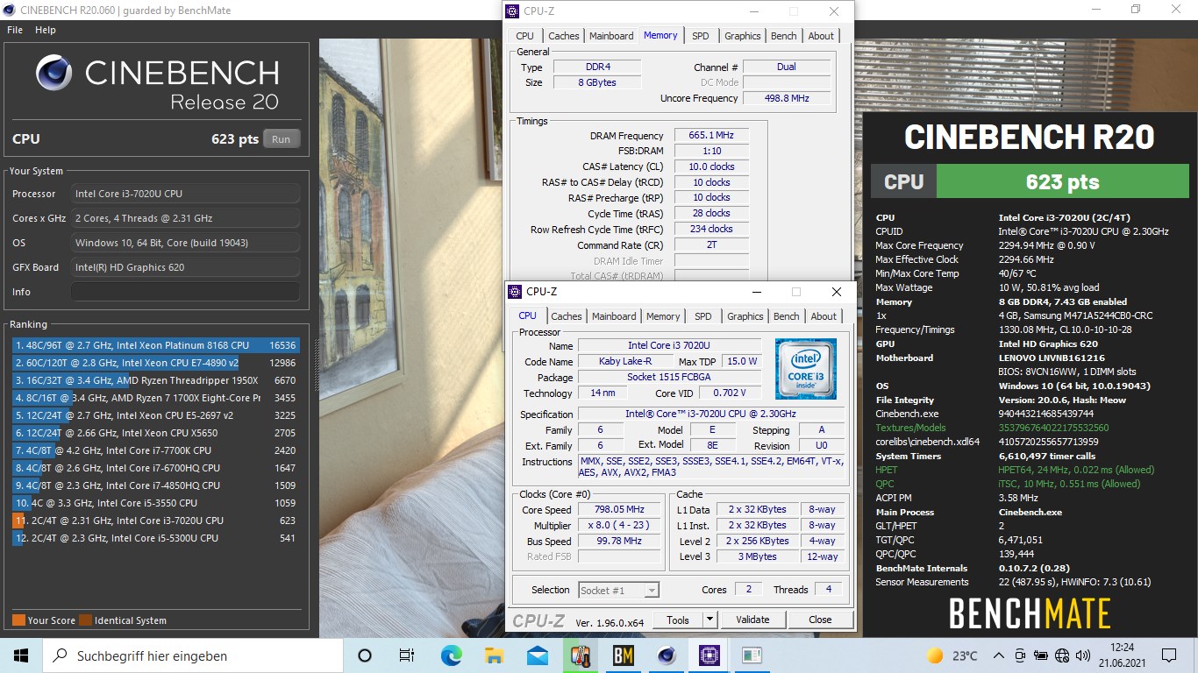Screen dimensions: 1198x673
Task: Open Graphics tab in front CPU-Z window
Action: point(745,316)
